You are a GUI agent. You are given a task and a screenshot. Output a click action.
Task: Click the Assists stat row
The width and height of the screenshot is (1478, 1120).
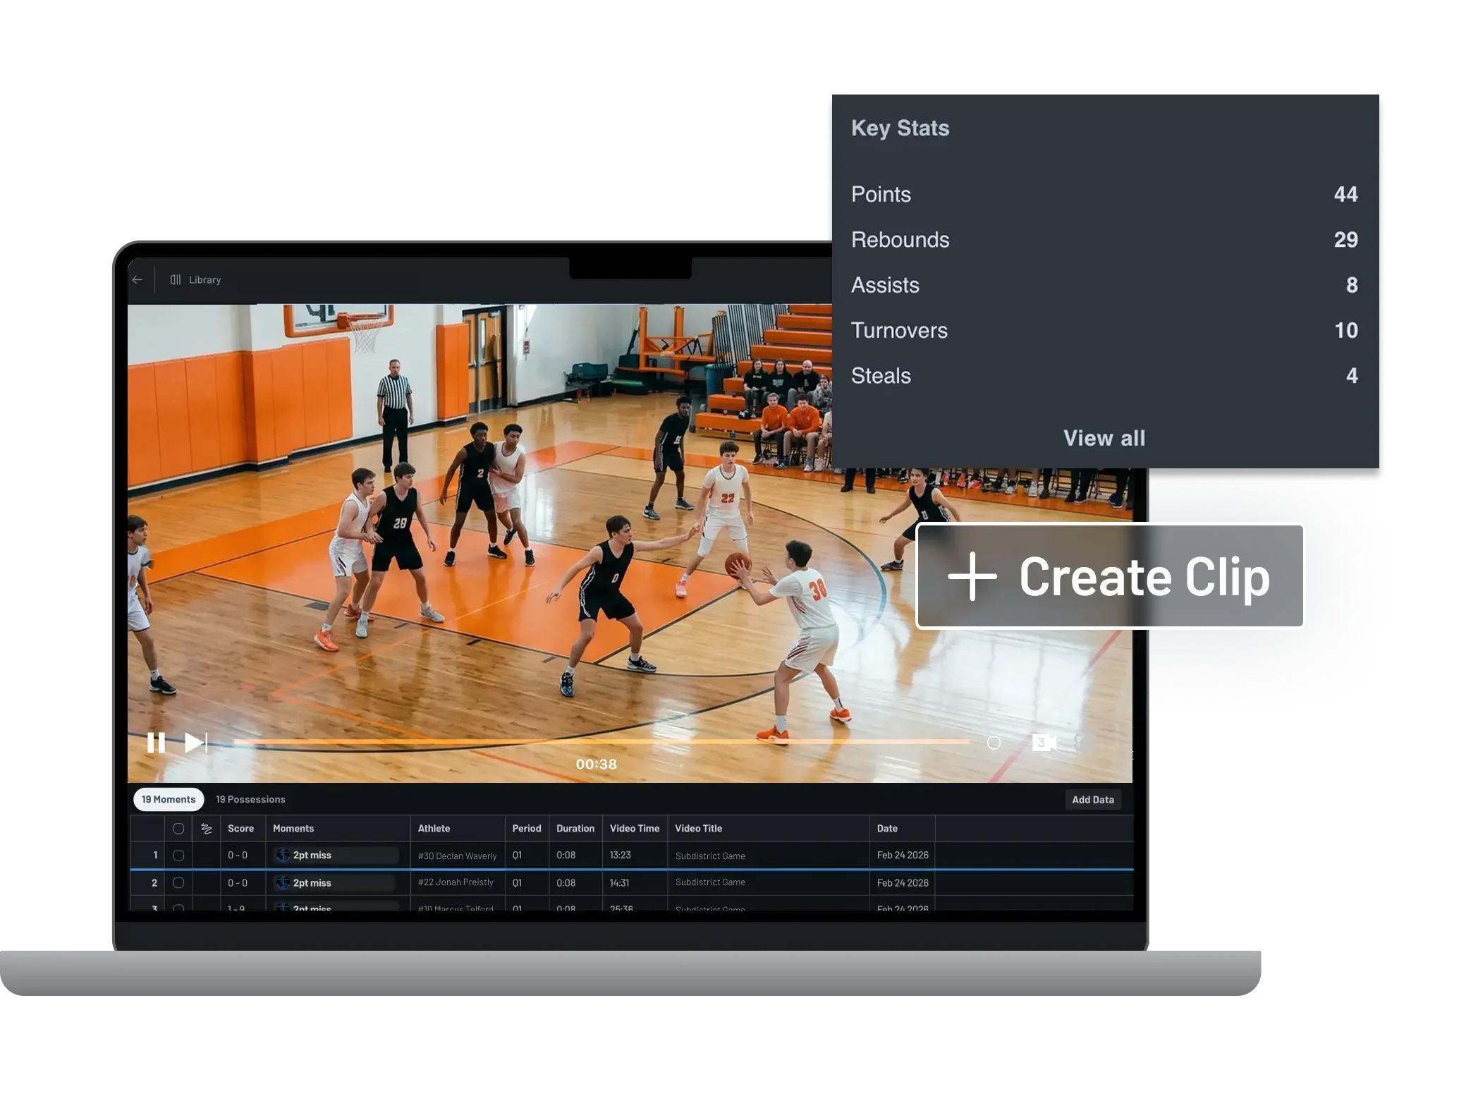tap(1105, 285)
